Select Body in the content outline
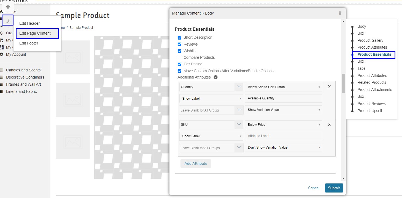Image resolution: width=402 pixels, height=198 pixels. [362, 26]
